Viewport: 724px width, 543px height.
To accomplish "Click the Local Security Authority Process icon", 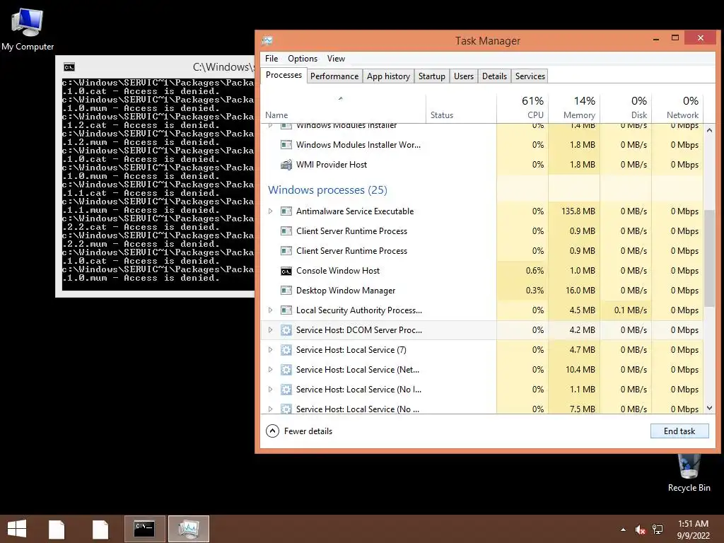I will pos(286,310).
